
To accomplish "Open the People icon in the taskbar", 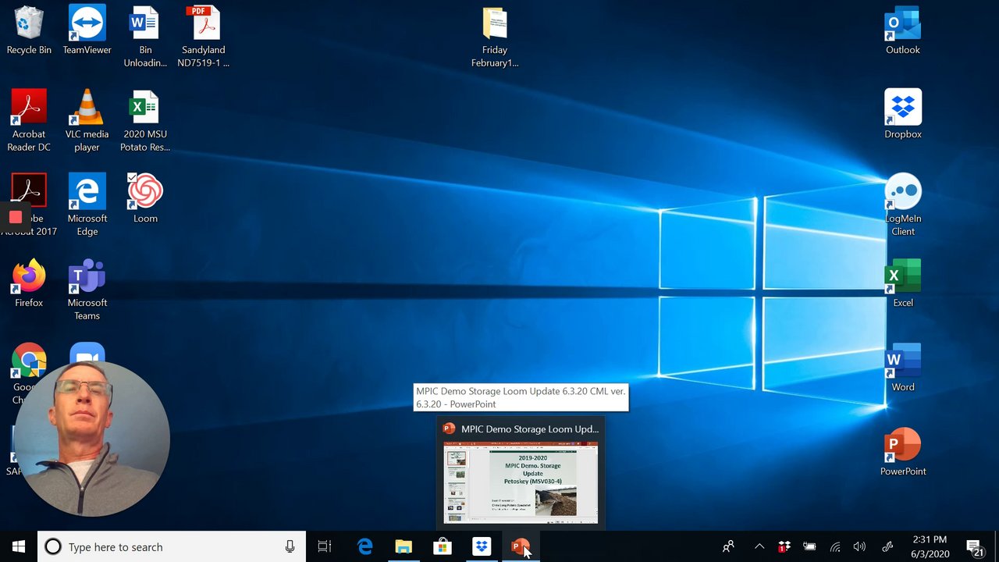I will point(728,546).
